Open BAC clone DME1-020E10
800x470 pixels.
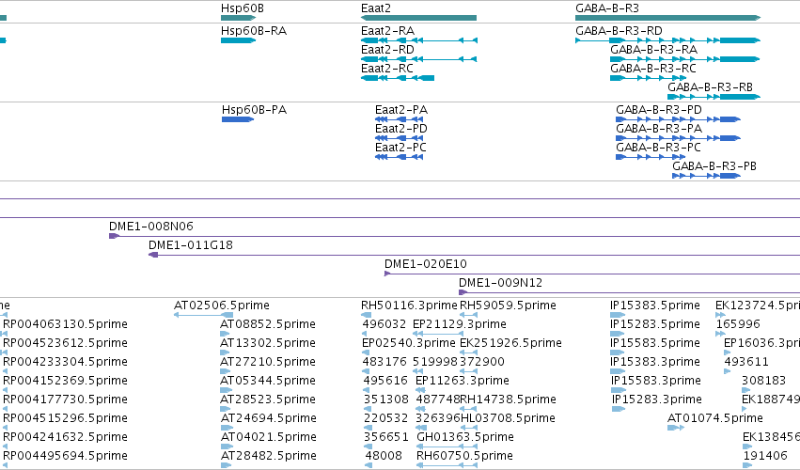426,264
